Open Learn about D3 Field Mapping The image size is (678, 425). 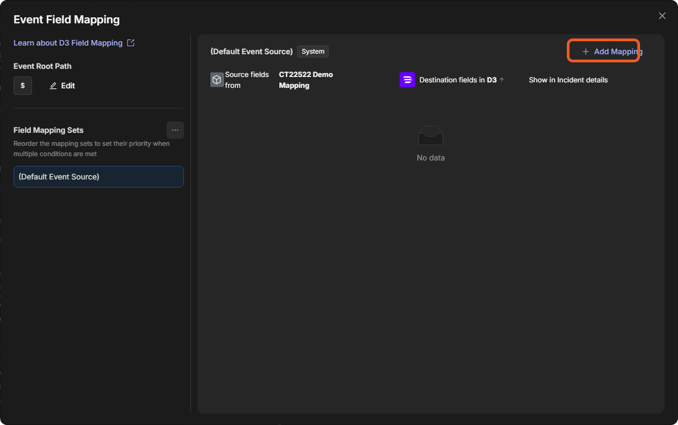click(x=68, y=43)
